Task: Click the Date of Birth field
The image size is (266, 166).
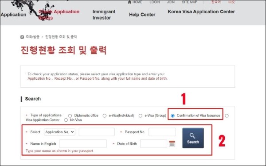Action: 153,143
